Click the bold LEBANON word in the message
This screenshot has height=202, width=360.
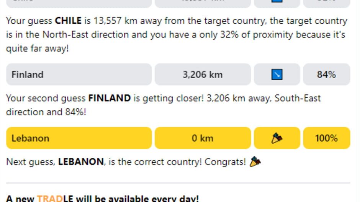pyautogui.click(x=80, y=162)
